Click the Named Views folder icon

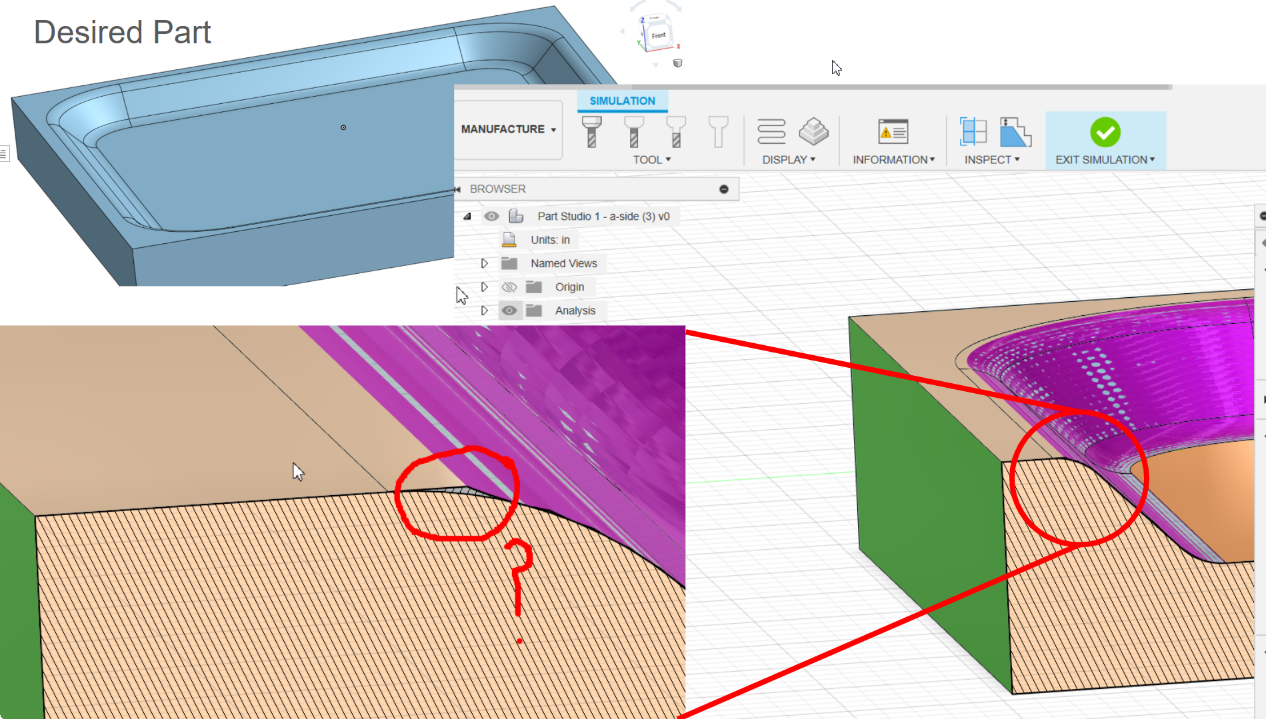point(509,263)
